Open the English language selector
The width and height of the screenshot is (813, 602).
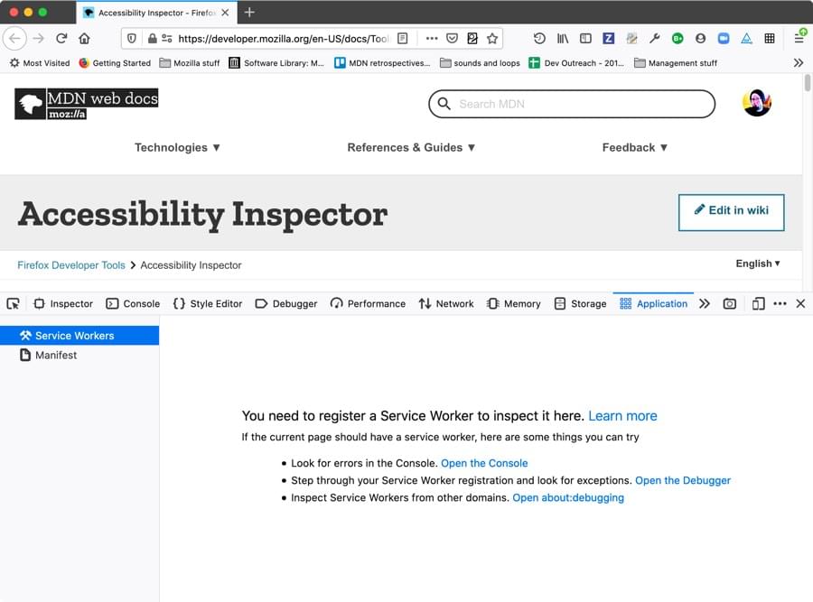[757, 264]
